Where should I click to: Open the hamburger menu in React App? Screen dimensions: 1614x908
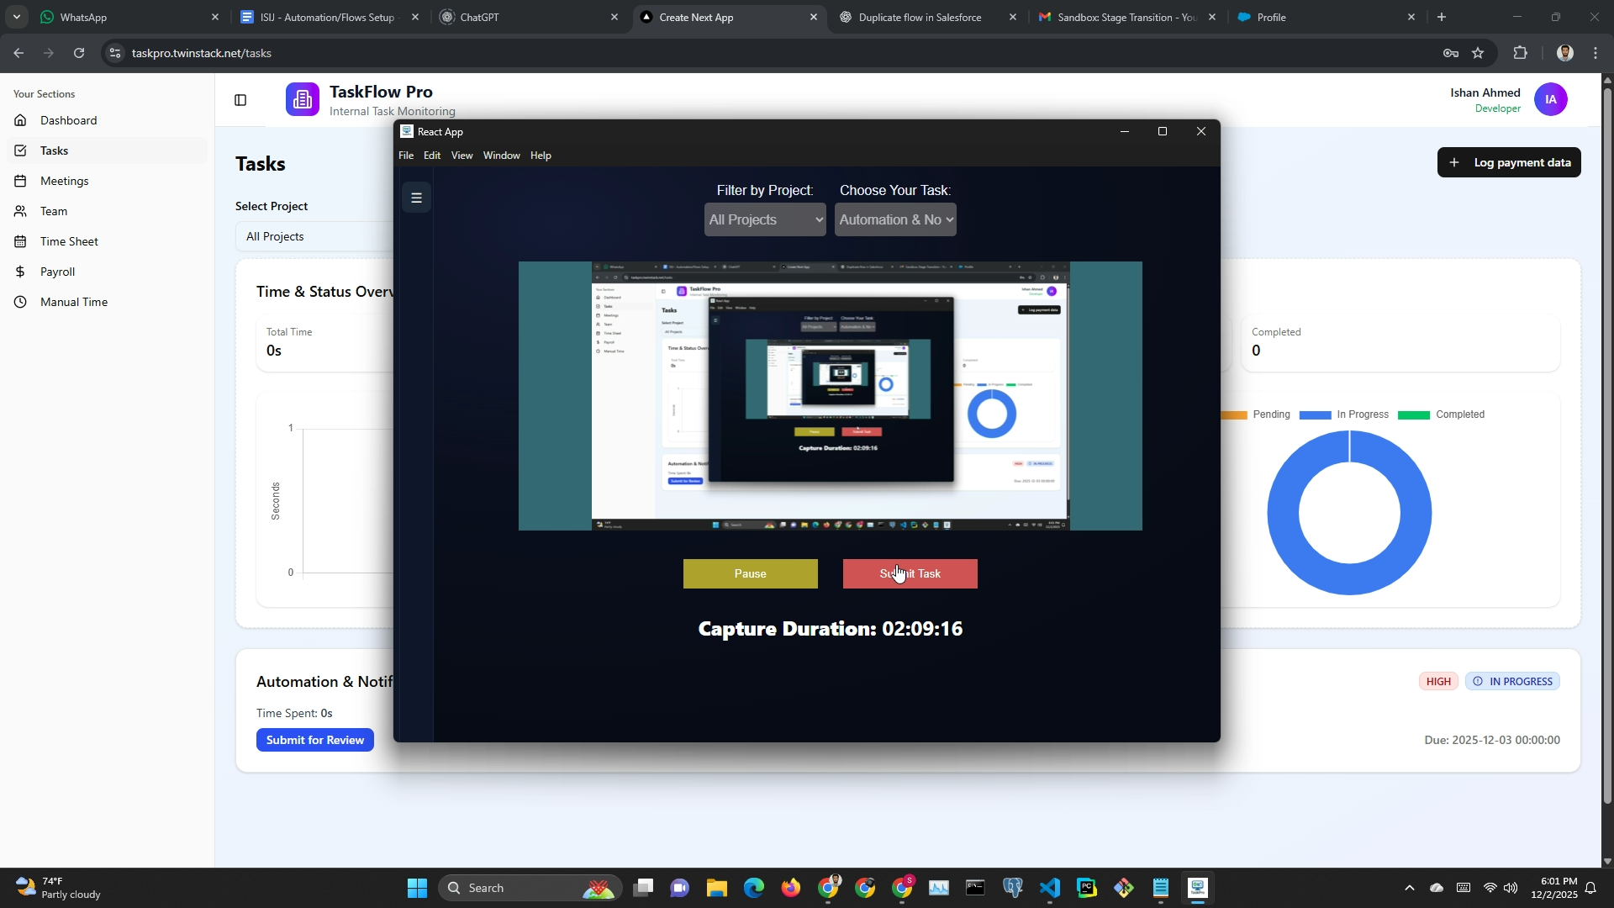pos(416,198)
